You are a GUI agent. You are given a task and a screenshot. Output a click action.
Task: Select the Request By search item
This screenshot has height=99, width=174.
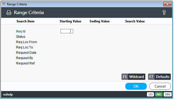point(25,58)
